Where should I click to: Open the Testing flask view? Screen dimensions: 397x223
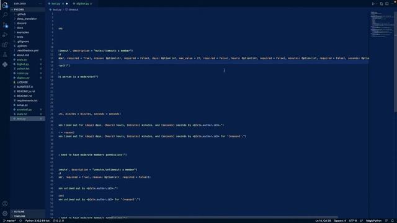(x=5, y=55)
